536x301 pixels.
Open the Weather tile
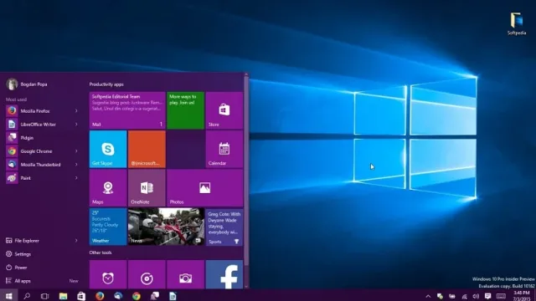click(x=108, y=227)
